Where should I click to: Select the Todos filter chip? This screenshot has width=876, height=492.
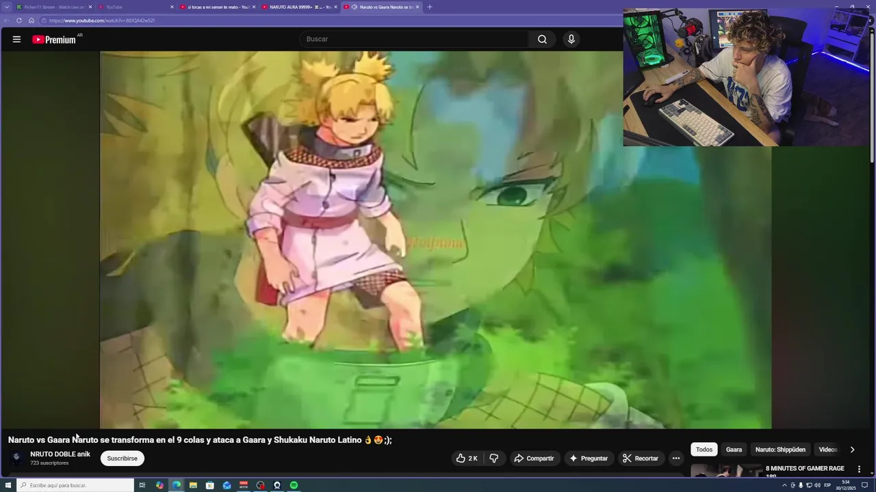(704, 450)
